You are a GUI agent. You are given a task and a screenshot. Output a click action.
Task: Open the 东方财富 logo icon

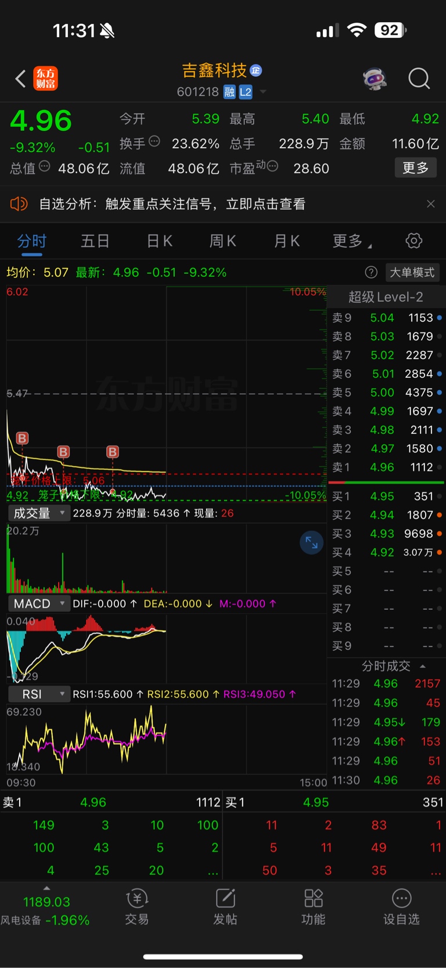point(46,78)
